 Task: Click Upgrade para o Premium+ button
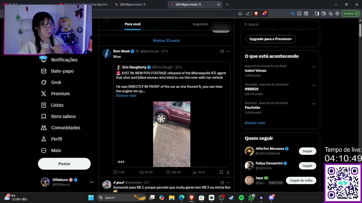[271, 39]
